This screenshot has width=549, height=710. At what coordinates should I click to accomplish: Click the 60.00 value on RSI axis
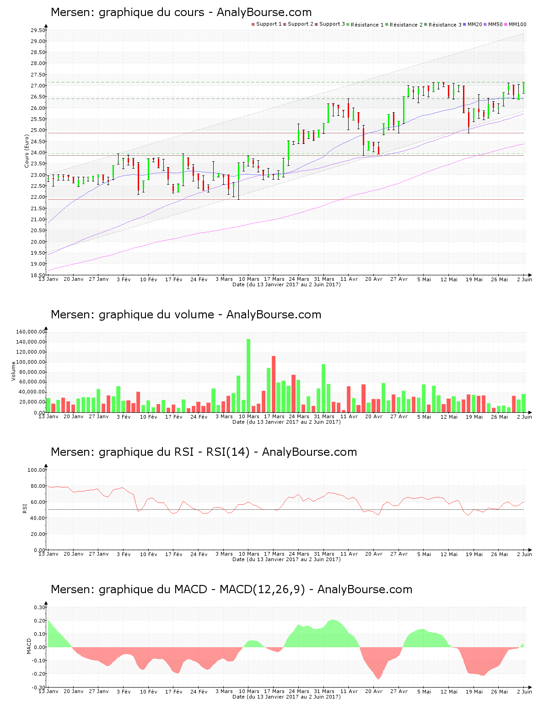point(38,502)
